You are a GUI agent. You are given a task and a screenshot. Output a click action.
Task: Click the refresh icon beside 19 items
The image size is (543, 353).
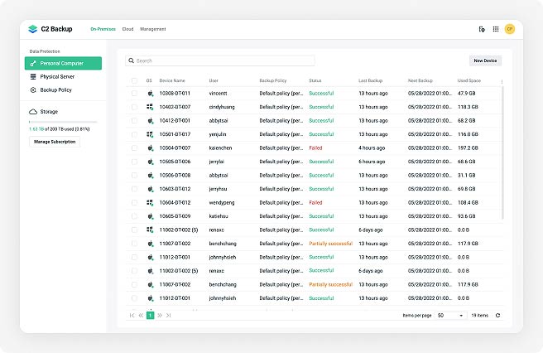tap(497, 316)
